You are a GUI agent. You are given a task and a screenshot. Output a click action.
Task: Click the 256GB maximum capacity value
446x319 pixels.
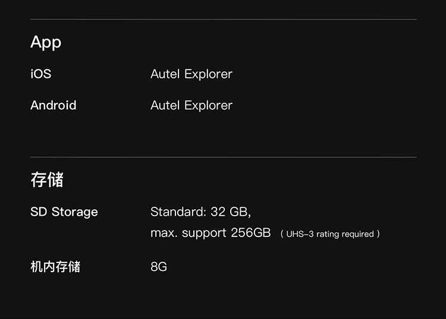(250, 233)
